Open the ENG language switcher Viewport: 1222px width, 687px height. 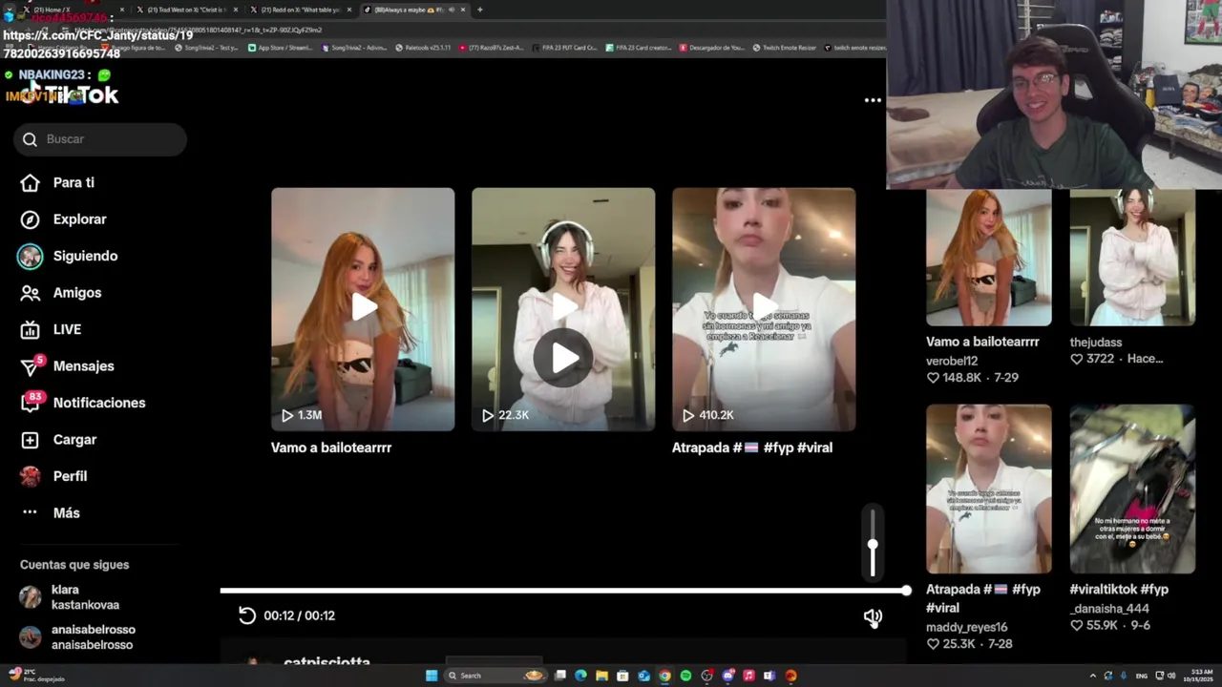1142,676
